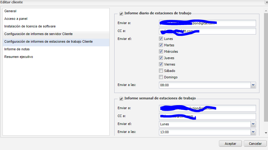Toggle the Jueves checkbox
Screen dimensions: 268x150
tap(161, 58)
